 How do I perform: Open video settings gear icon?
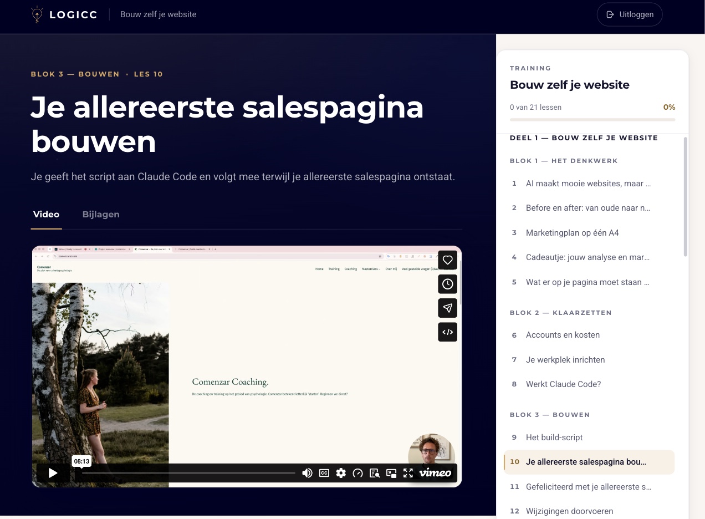pyautogui.click(x=341, y=473)
